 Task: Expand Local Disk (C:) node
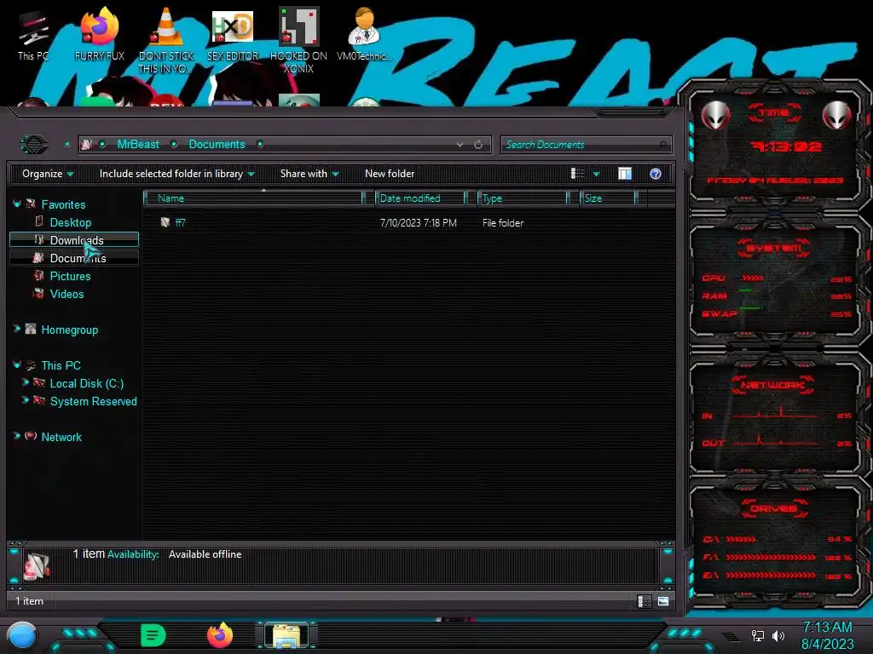[x=25, y=382]
